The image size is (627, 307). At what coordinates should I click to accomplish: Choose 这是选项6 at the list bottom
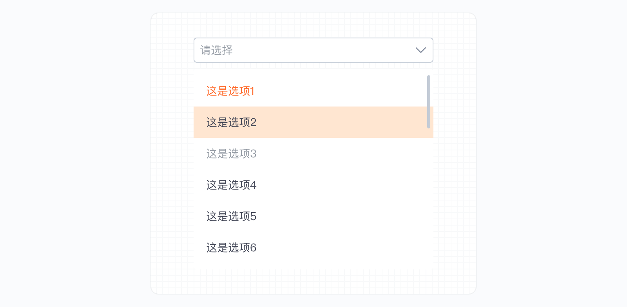231,247
